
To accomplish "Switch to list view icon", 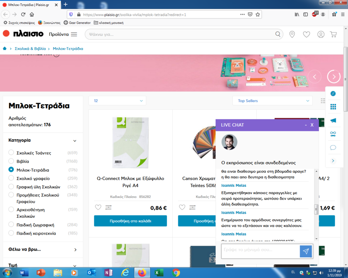I will 323,101.
